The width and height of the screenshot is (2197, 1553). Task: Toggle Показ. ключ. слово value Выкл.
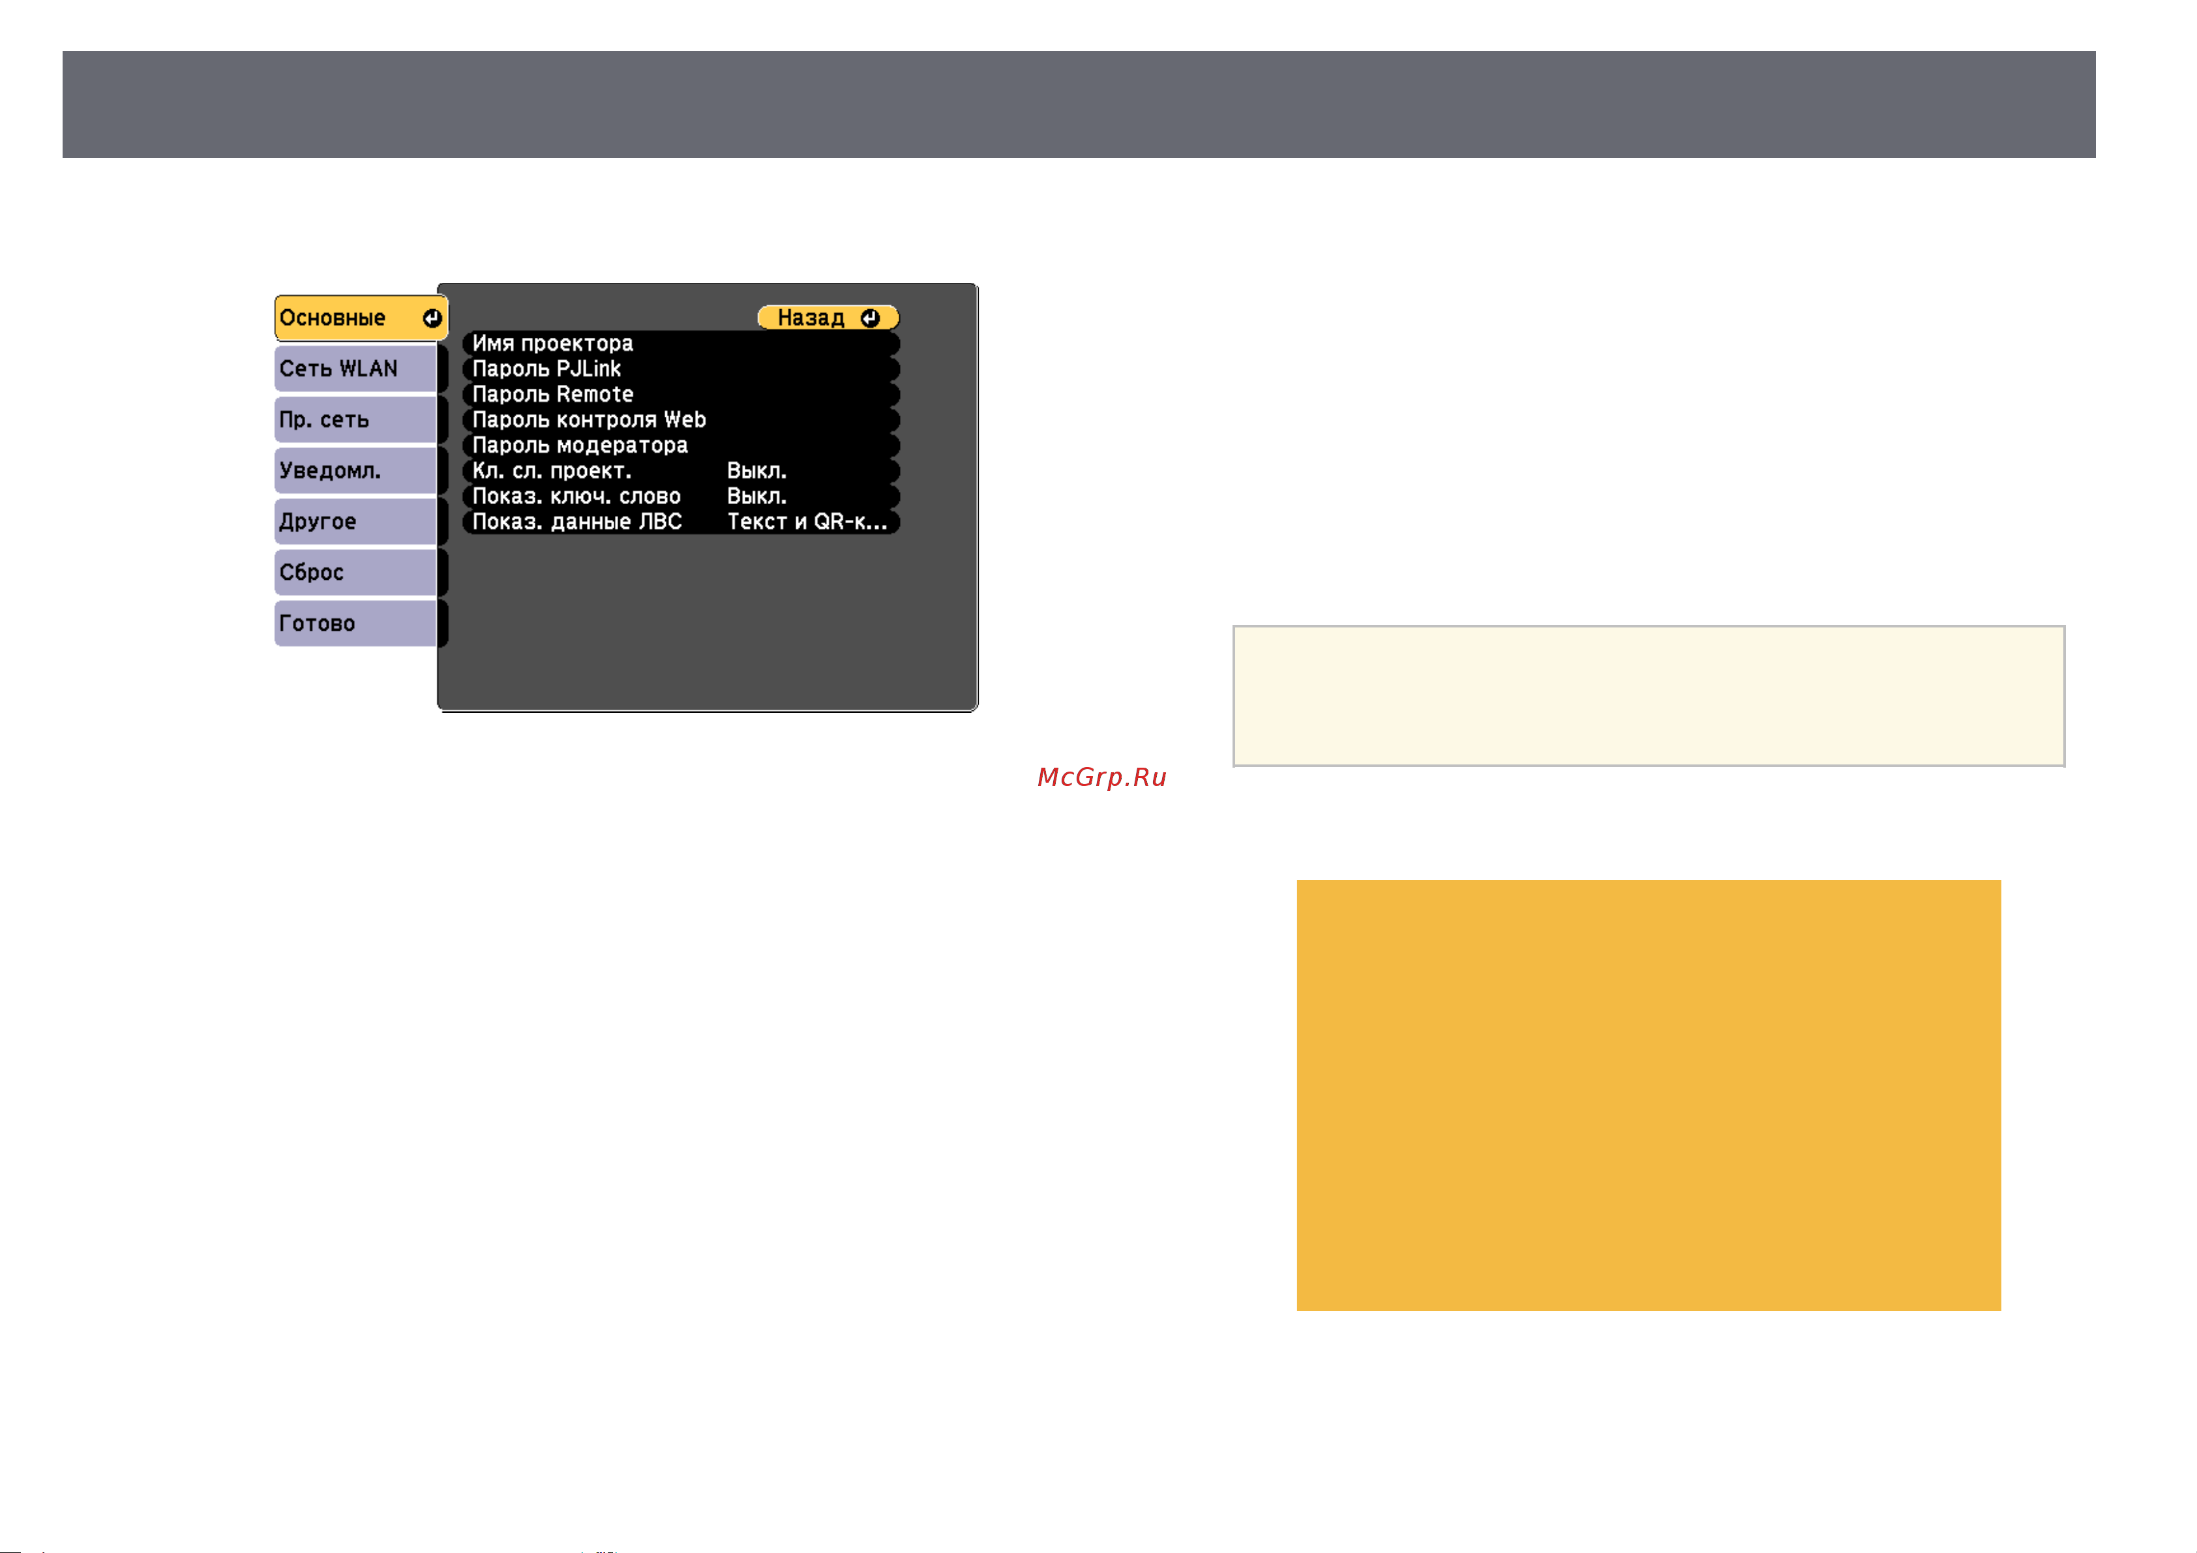point(757,496)
